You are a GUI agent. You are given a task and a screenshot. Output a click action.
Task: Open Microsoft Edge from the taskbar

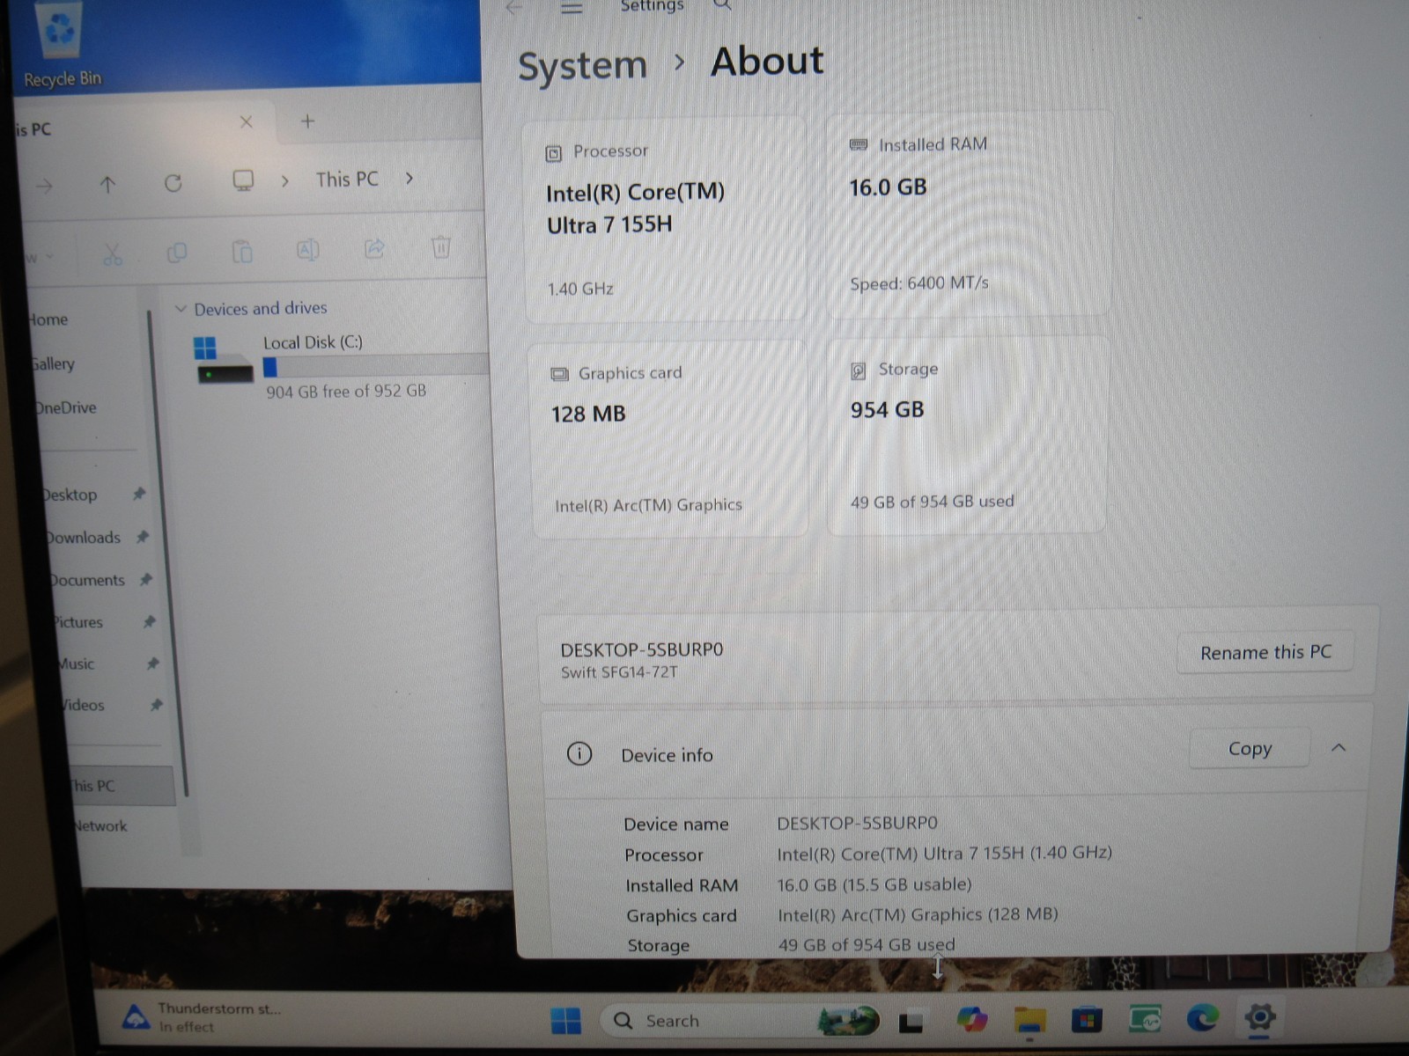1202,1018
